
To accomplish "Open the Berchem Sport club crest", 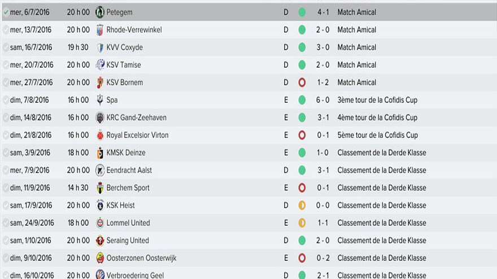I will [x=100, y=188].
